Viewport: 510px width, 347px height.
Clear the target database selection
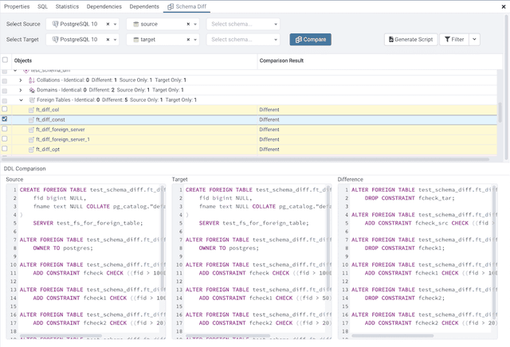click(188, 39)
